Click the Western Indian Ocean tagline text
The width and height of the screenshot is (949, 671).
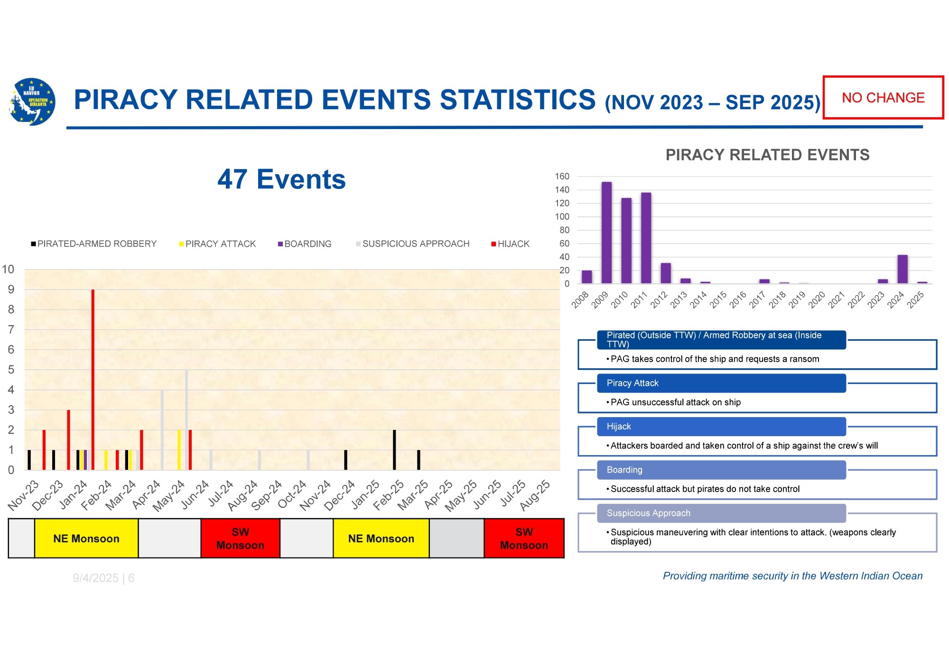point(792,576)
